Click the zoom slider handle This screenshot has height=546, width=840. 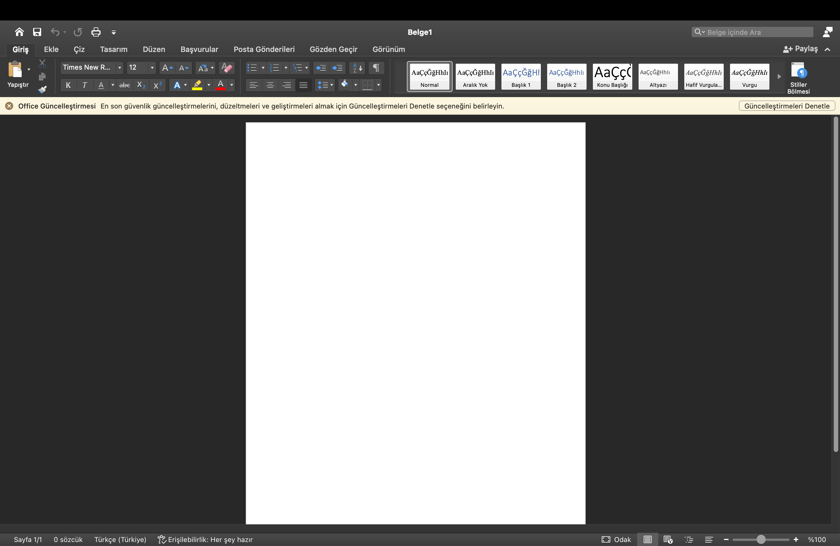pos(761,539)
